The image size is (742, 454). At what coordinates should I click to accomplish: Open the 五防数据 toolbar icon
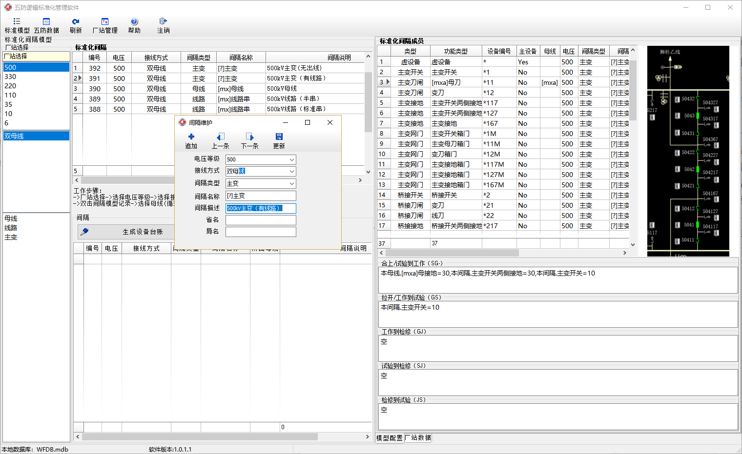tap(46, 25)
